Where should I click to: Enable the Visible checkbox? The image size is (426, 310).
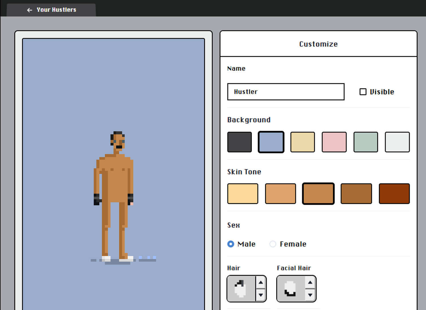[x=363, y=92]
